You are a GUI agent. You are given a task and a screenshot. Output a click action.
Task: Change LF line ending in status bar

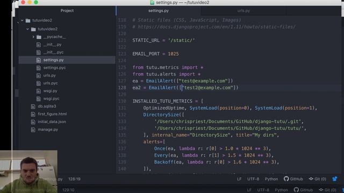point(239,179)
